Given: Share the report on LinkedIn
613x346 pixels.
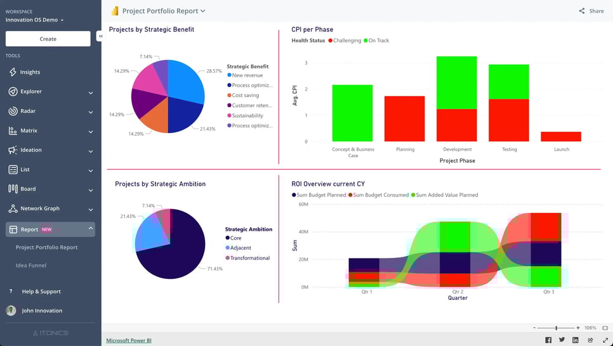Looking at the screenshot, I should point(576,340).
